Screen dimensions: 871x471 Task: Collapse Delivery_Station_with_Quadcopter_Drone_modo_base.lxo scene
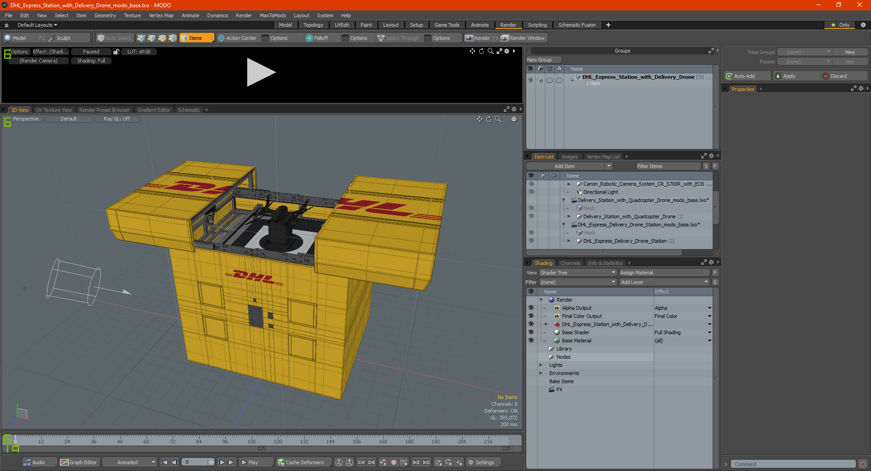pos(564,200)
